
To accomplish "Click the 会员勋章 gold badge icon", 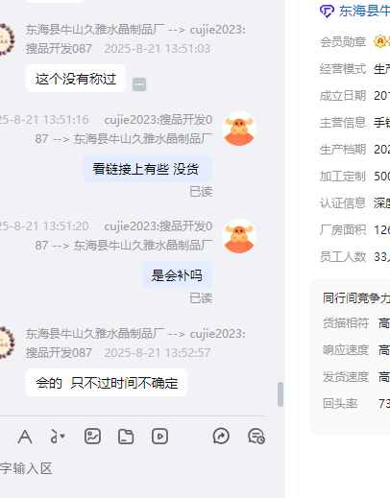I will tap(380, 41).
